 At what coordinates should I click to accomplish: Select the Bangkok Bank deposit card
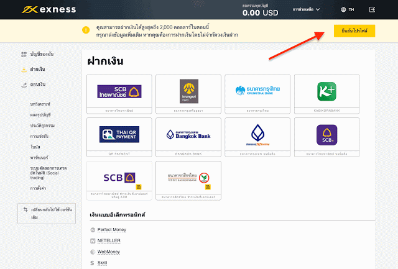pos(188,137)
